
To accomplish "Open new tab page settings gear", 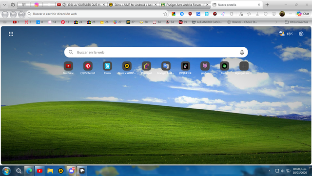I will [301, 34].
